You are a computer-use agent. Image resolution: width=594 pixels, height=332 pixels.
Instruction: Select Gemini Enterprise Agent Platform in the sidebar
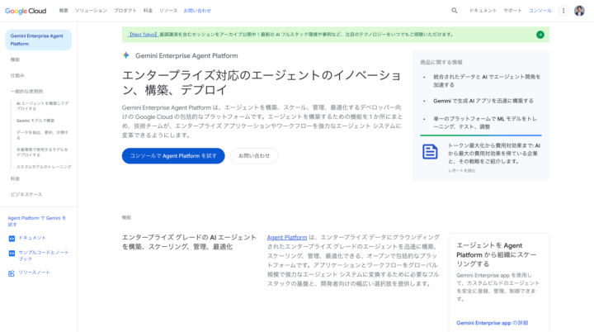point(39,40)
